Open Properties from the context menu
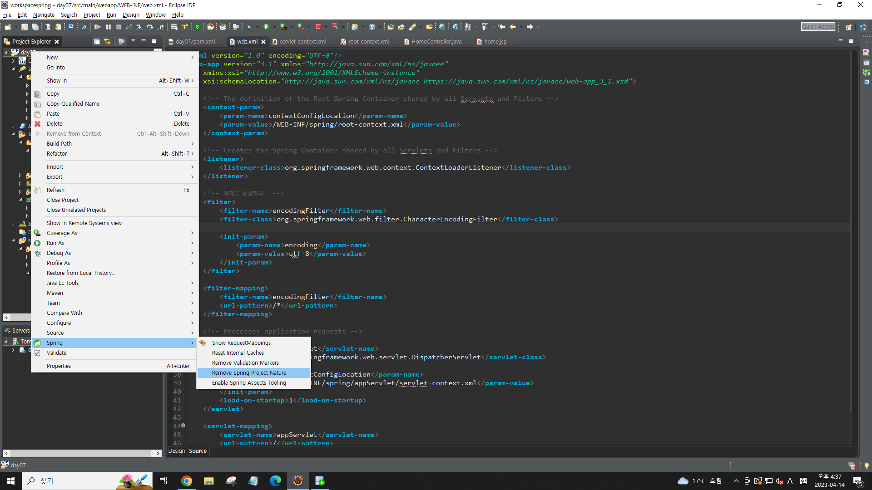Screen dimensions: 872x490 [114, 366]
